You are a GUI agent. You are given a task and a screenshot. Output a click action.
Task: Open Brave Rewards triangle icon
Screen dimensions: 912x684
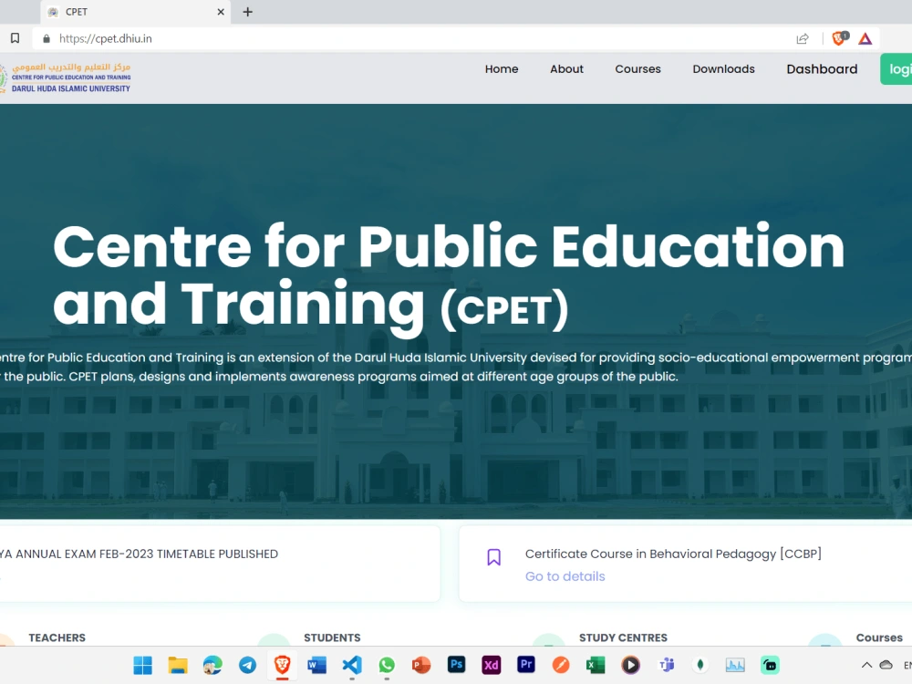point(865,39)
